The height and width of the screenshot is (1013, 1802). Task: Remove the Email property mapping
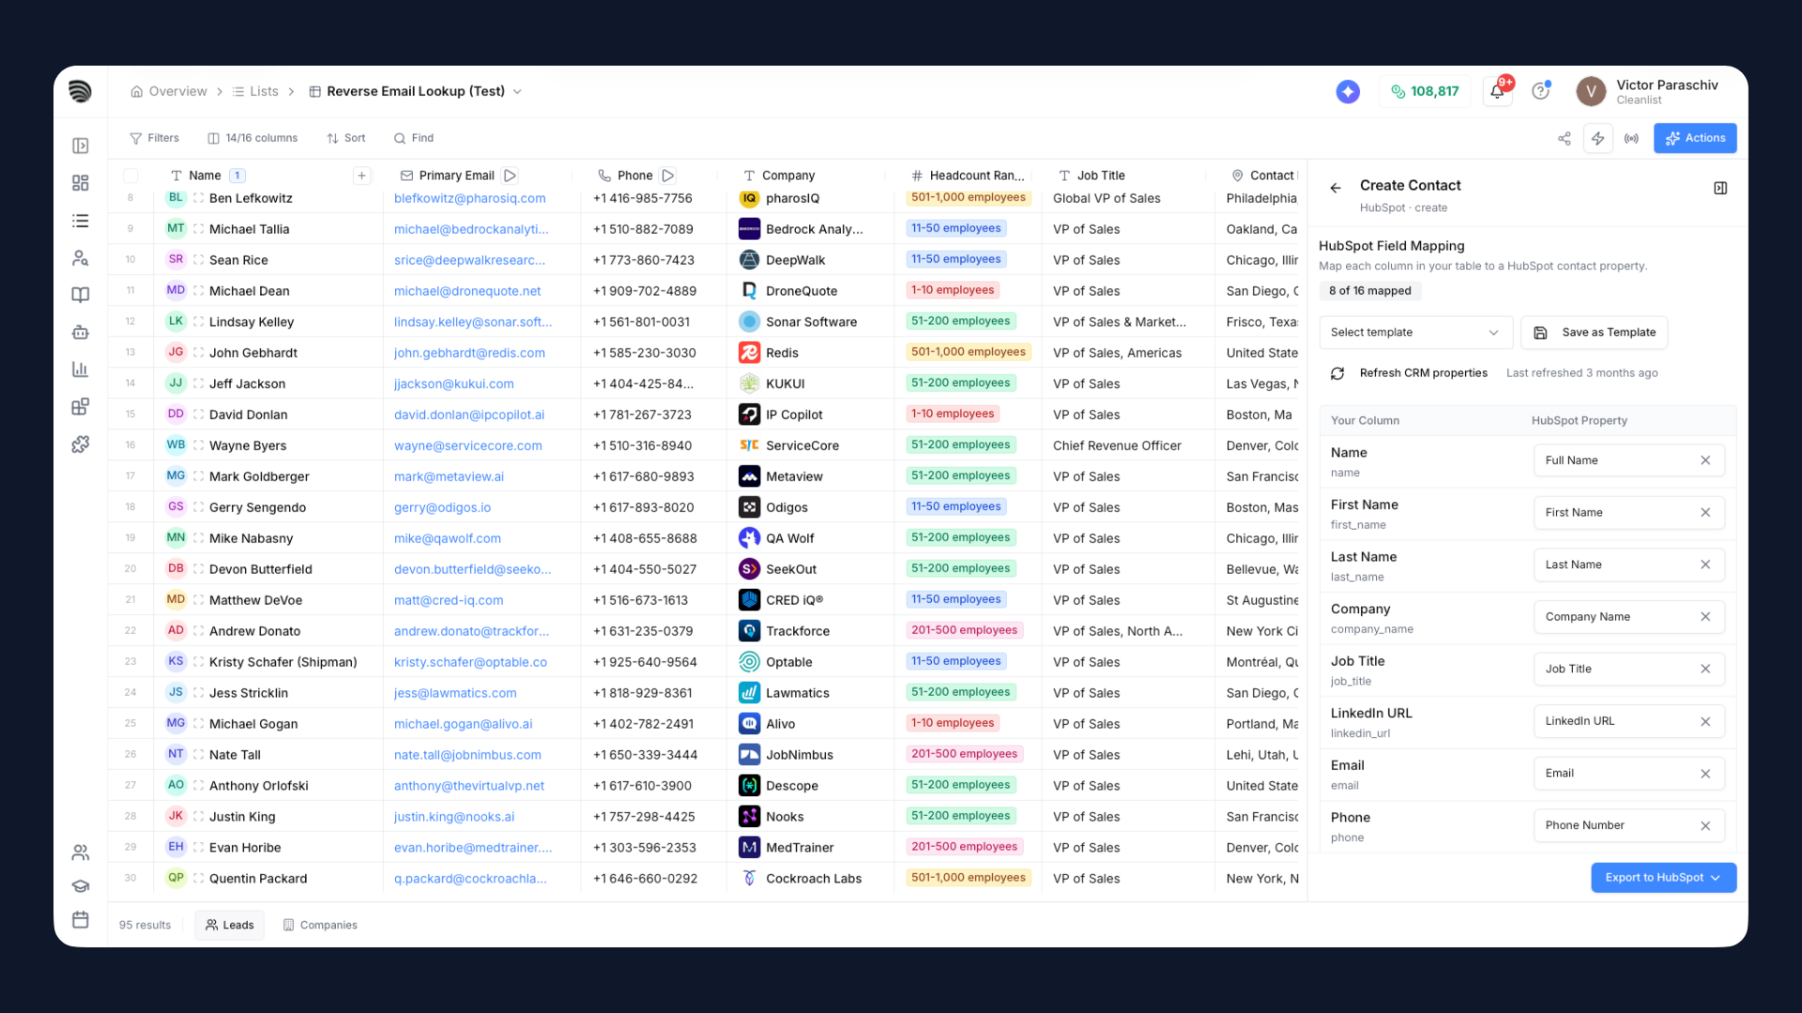[x=1705, y=774]
